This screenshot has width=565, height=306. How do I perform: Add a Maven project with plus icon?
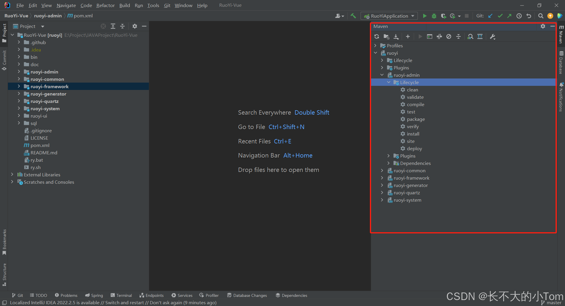pyautogui.click(x=408, y=36)
